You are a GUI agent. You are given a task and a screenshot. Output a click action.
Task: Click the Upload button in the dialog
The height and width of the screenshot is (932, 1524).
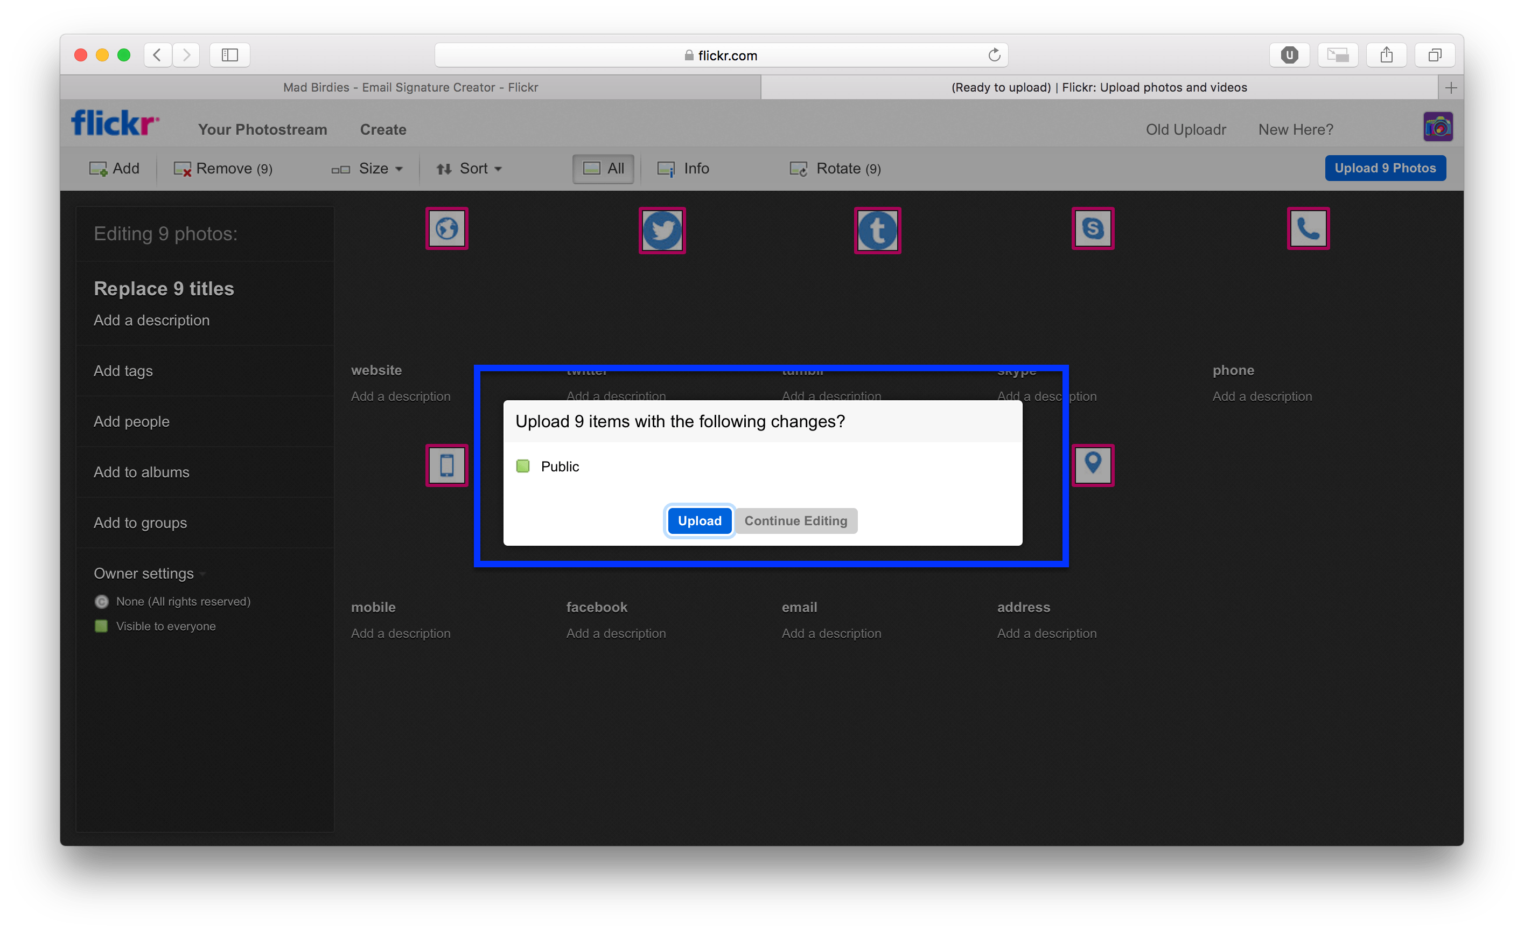pyautogui.click(x=699, y=520)
